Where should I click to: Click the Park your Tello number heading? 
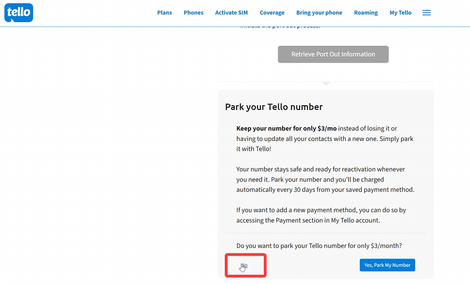point(274,107)
